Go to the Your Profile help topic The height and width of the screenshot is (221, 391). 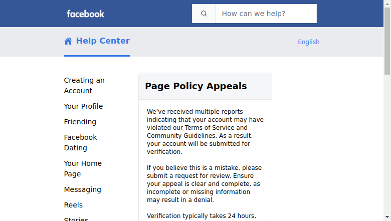point(83,106)
